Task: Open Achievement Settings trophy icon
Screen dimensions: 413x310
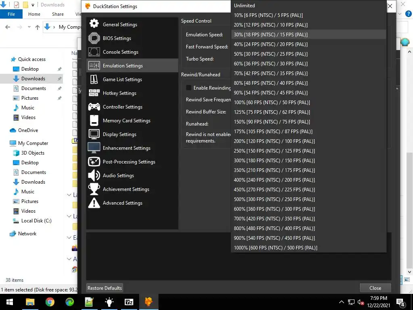Action: (94, 189)
